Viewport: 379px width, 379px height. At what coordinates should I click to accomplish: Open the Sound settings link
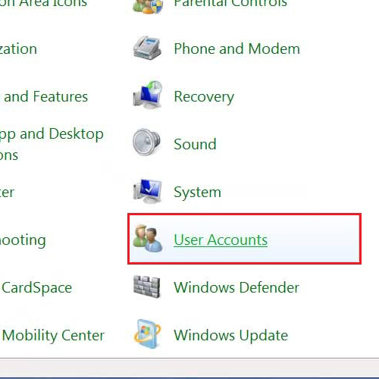tap(195, 144)
